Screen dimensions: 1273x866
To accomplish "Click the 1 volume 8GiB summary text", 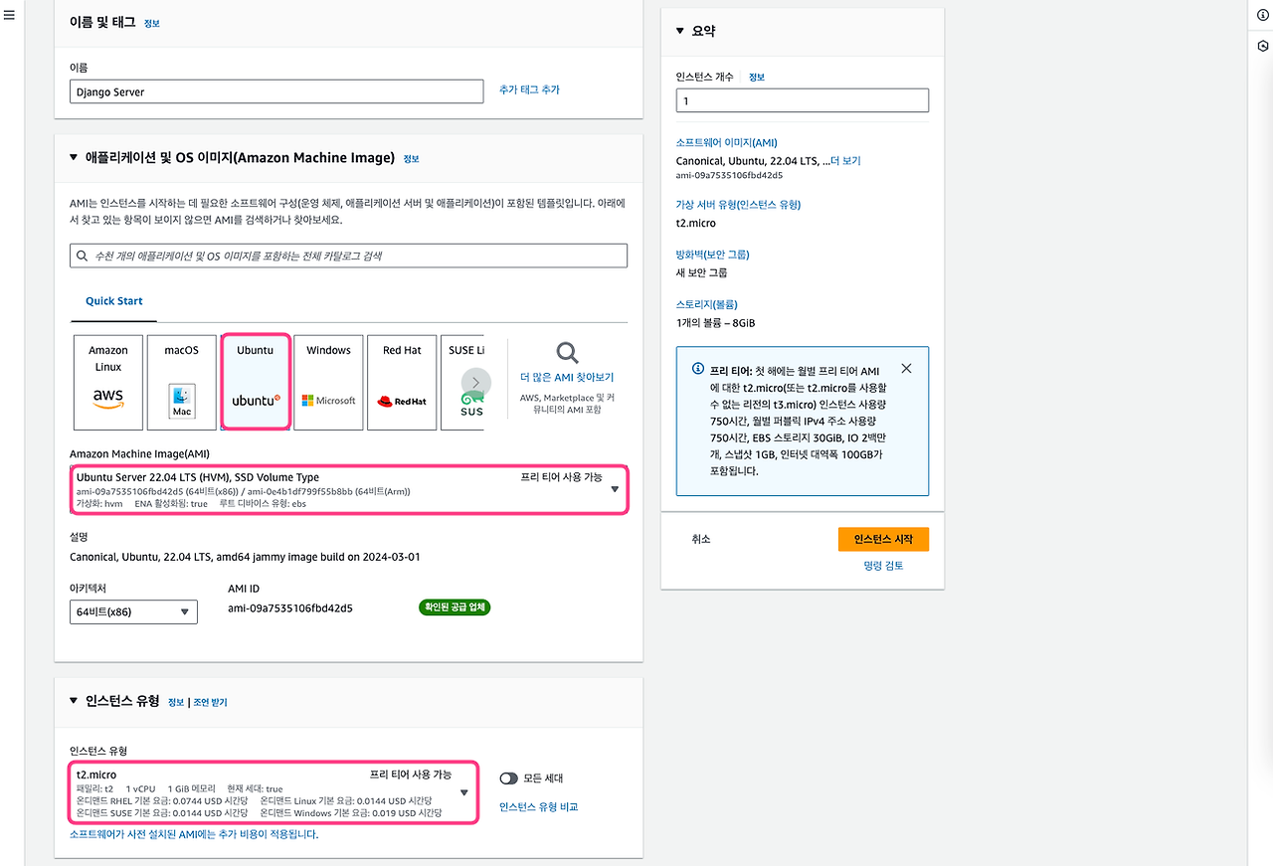I will tap(715, 323).
